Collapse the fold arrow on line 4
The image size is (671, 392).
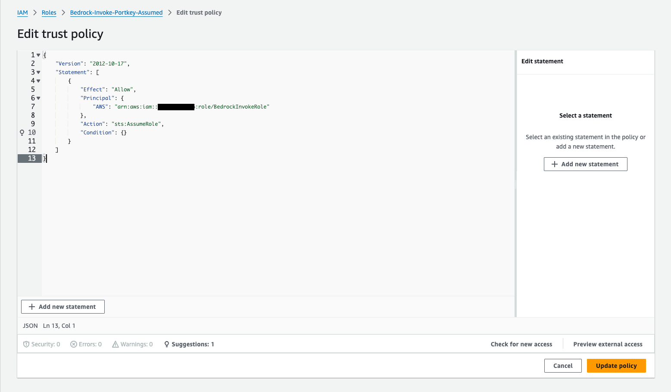38,81
